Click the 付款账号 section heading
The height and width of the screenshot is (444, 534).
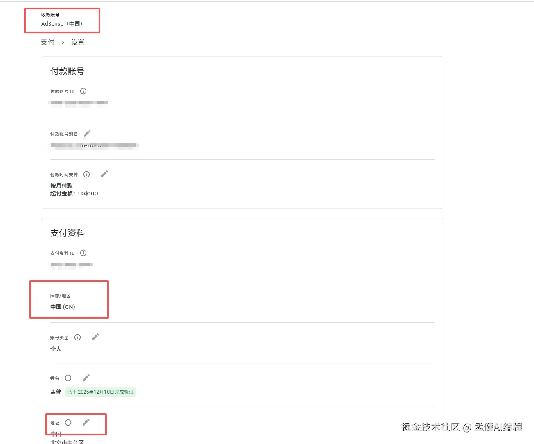pos(67,71)
